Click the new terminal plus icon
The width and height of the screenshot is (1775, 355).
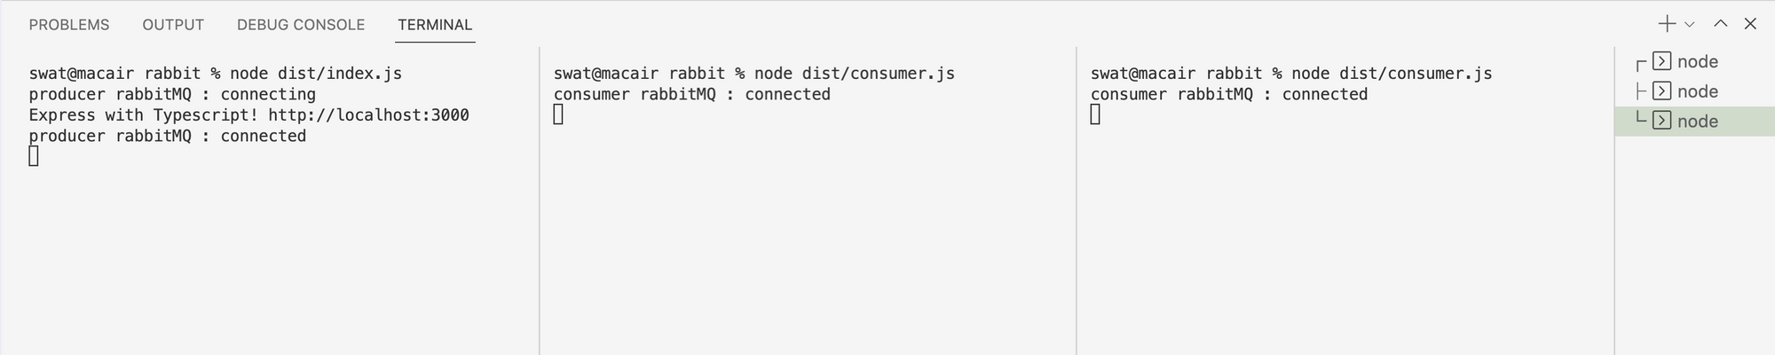click(1667, 24)
